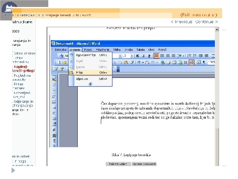Click the scrollbar up arrow of content frame
Viewport: 238px width, 179px height.
[217, 29]
